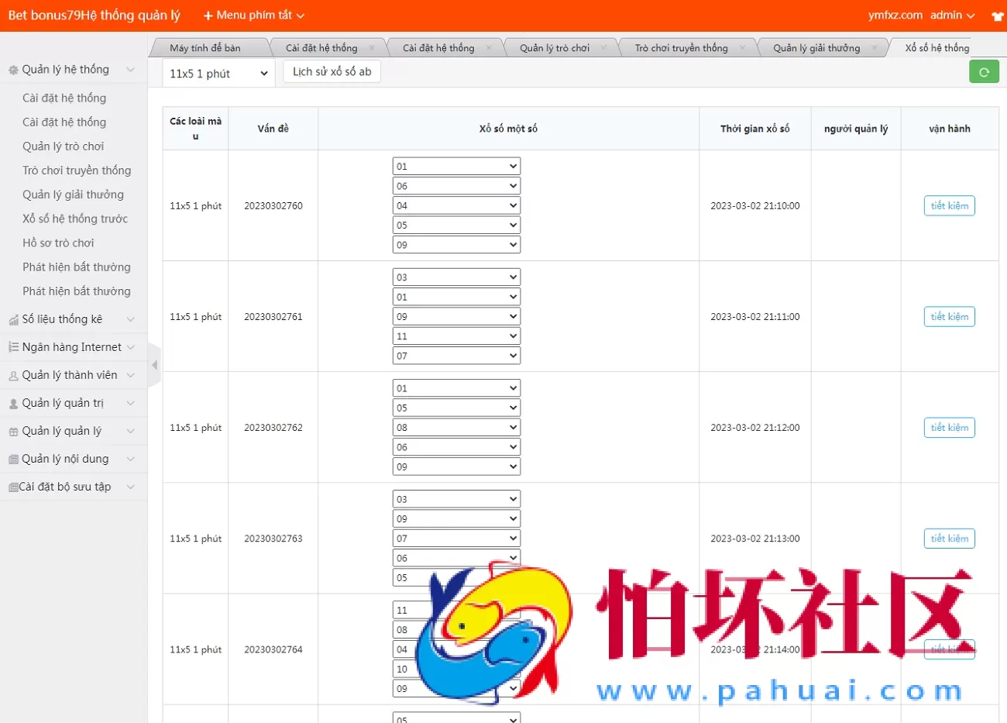Viewport: 1007px width, 723px height.
Task: Click the gear icon beside Quản lý hệ thống
Action: 13,69
